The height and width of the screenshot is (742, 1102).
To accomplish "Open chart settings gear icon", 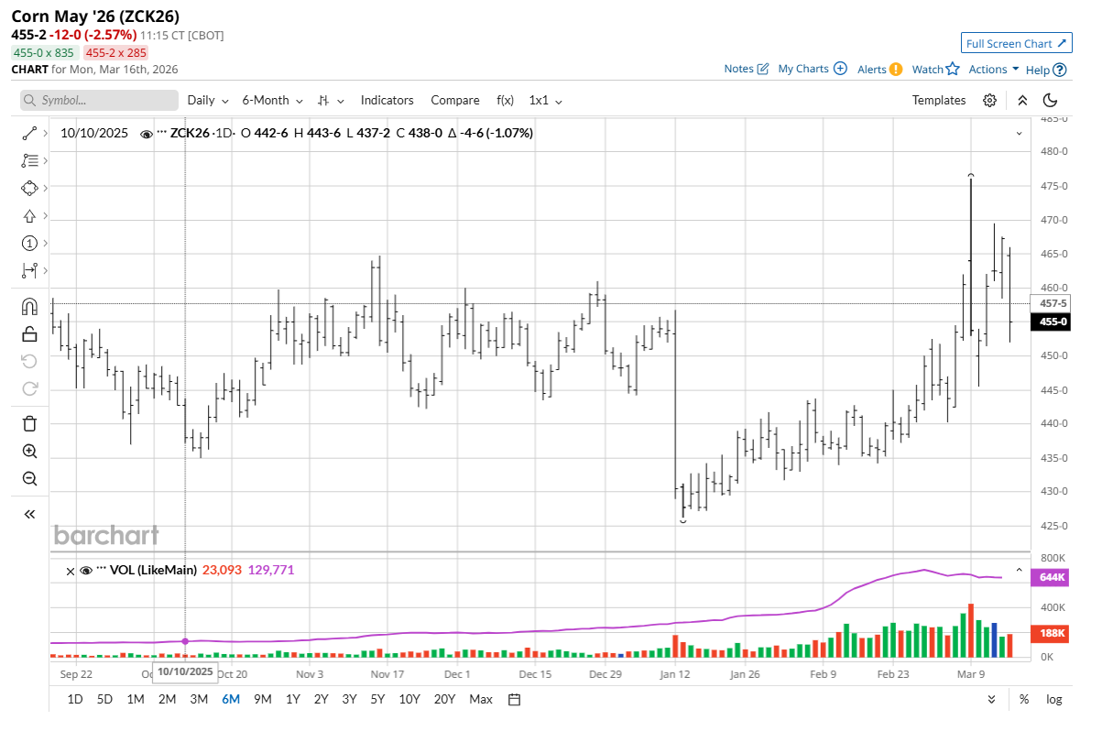I will [990, 101].
